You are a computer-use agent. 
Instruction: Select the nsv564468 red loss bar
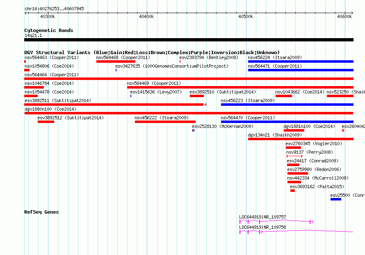pyautogui.click(x=116, y=61)
